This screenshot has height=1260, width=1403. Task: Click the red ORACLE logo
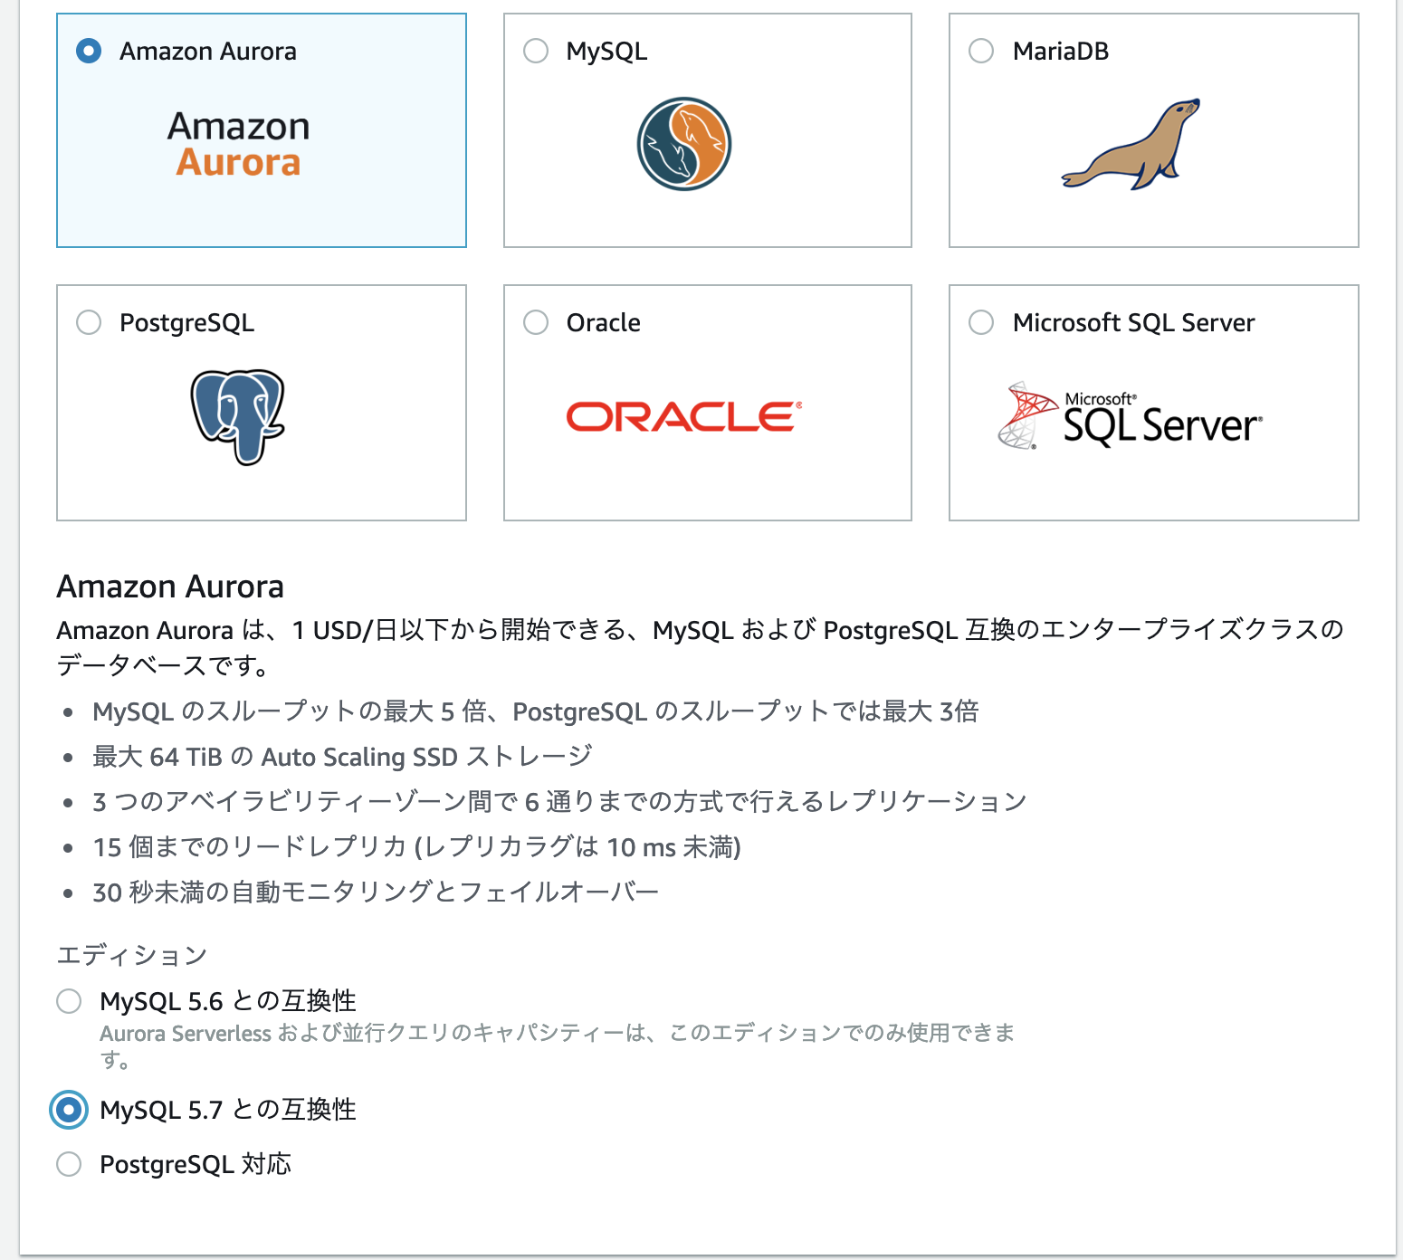point(684,416)
